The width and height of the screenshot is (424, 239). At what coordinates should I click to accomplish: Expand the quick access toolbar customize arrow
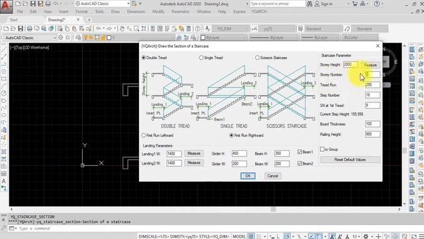[x=140, y=4]
